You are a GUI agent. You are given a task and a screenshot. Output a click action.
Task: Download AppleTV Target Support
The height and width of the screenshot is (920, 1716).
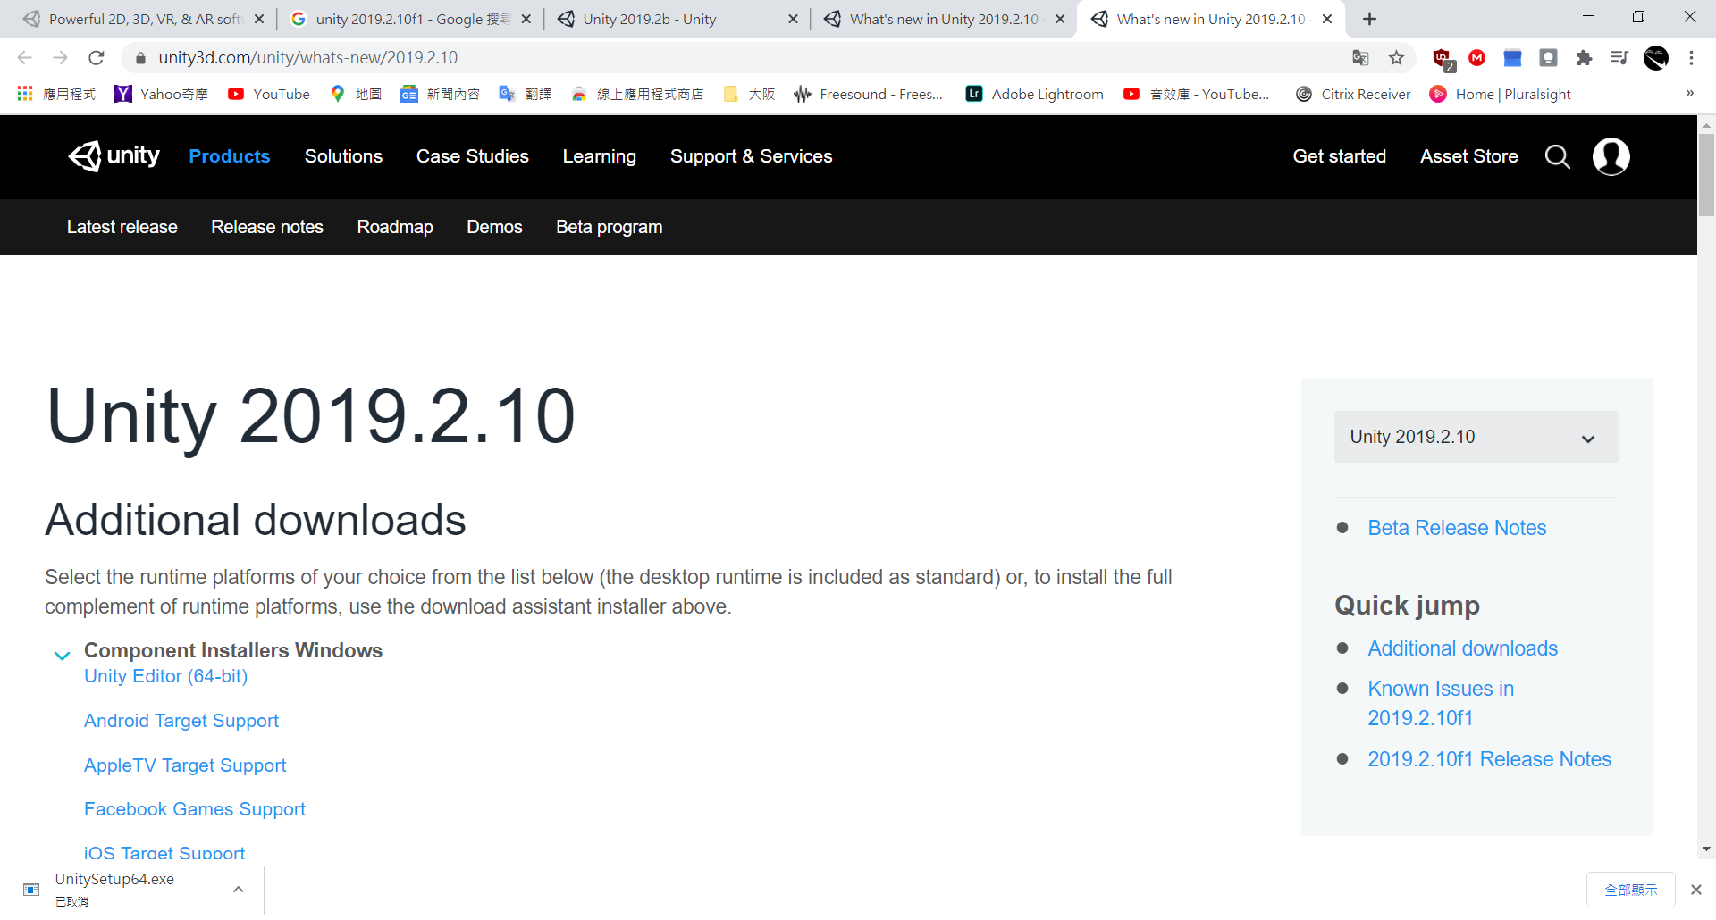coord(185,765)
